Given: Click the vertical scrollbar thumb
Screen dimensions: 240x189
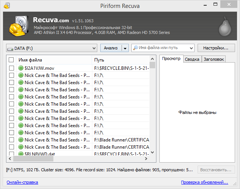Looking at the screenshot, I should pyautogui.click(x=152, y=65).
